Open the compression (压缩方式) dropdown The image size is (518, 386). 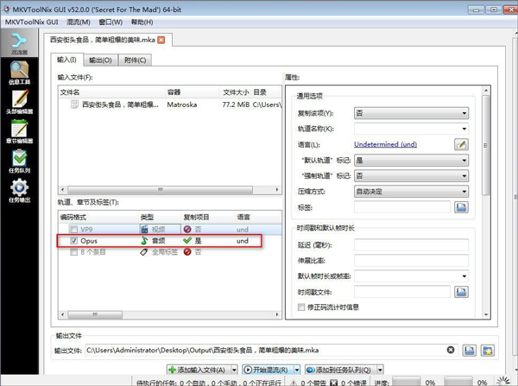pos(411,192)
